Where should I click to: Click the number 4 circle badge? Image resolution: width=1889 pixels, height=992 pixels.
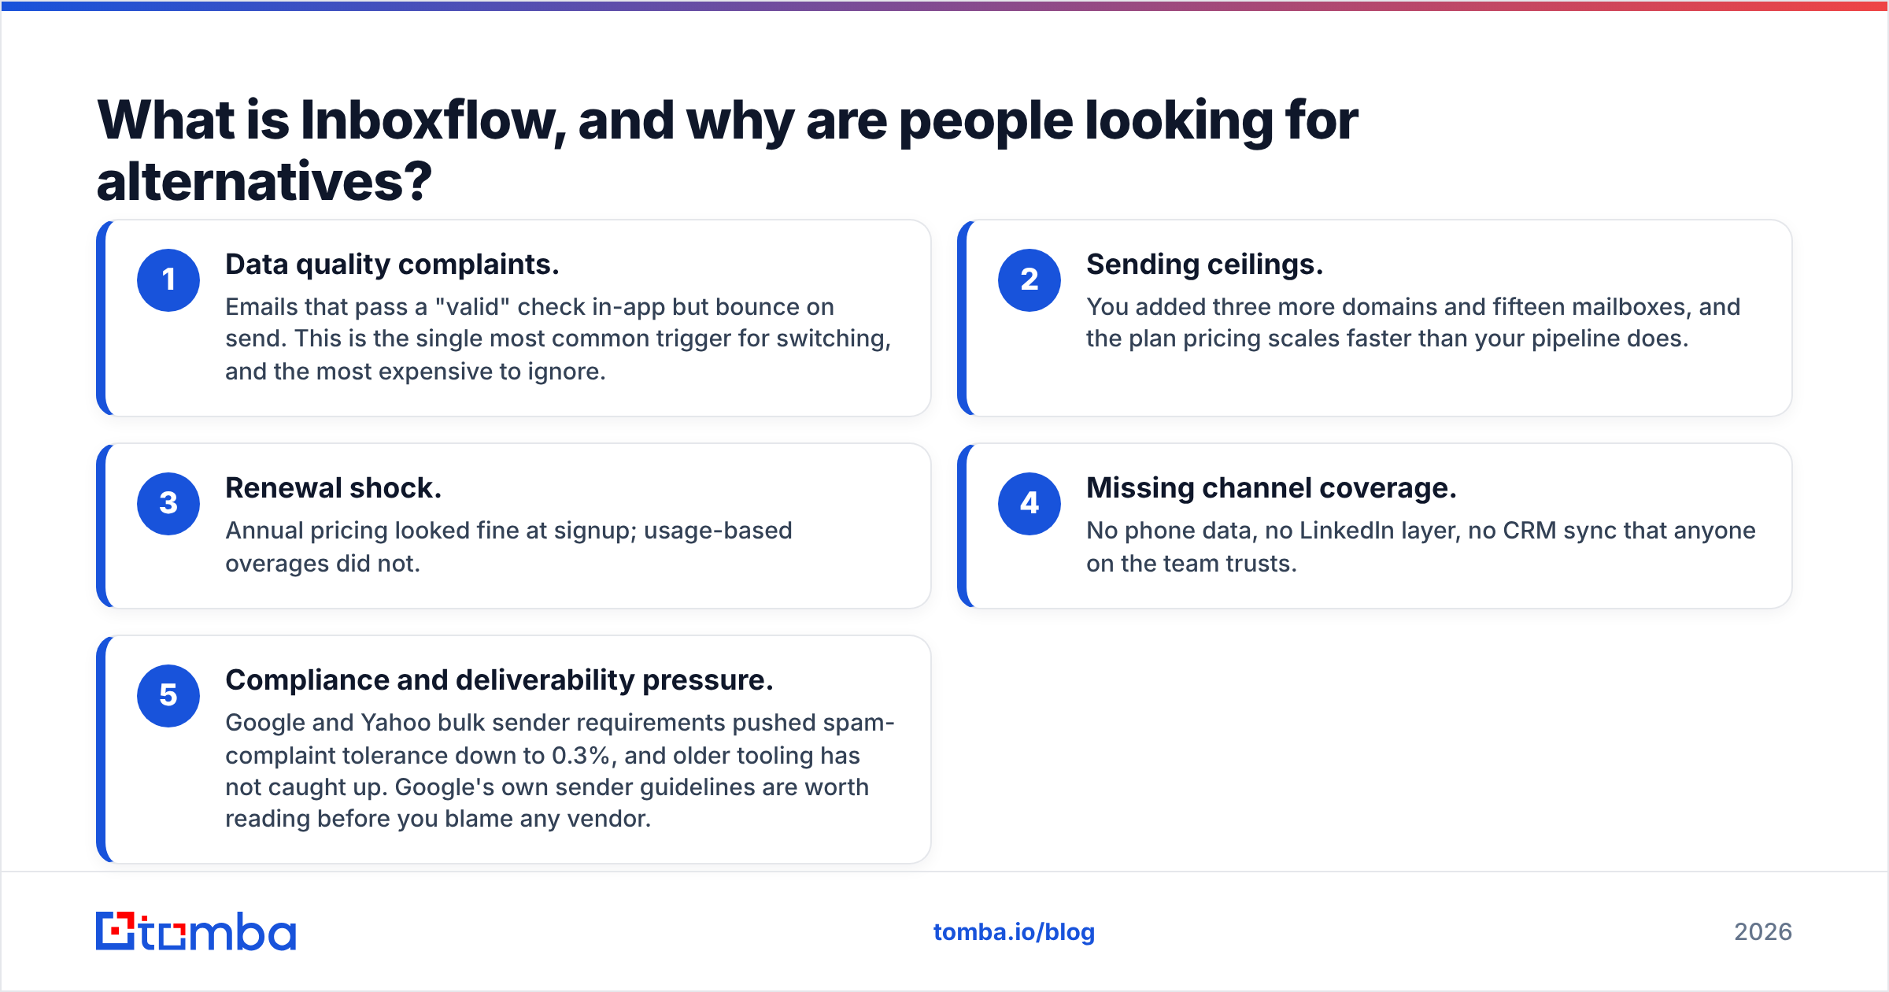coord(1030,504)
